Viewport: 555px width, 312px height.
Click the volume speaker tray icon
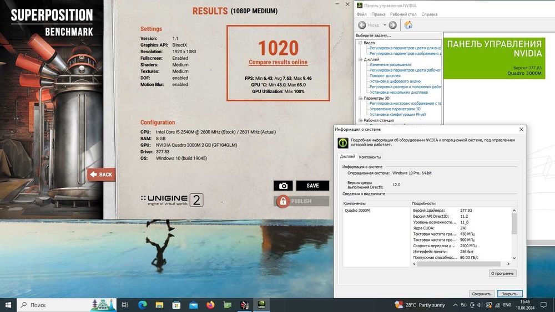(x=480, y=305)
